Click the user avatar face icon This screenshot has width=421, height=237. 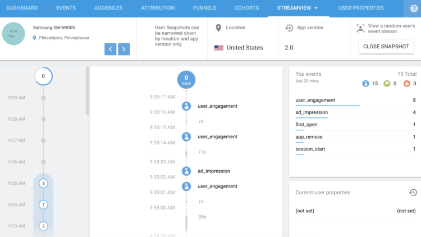(x=13, y=34)
